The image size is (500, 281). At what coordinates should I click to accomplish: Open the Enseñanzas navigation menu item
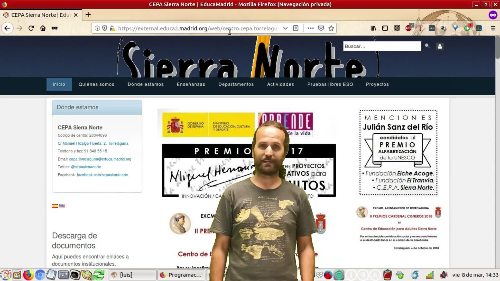(x=191, y=84)
